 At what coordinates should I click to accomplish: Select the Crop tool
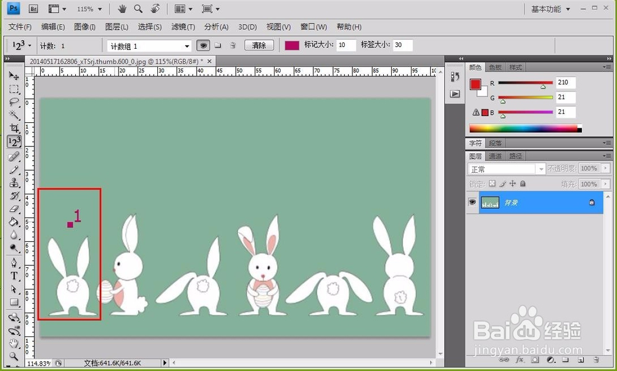(x=14, y=128)
